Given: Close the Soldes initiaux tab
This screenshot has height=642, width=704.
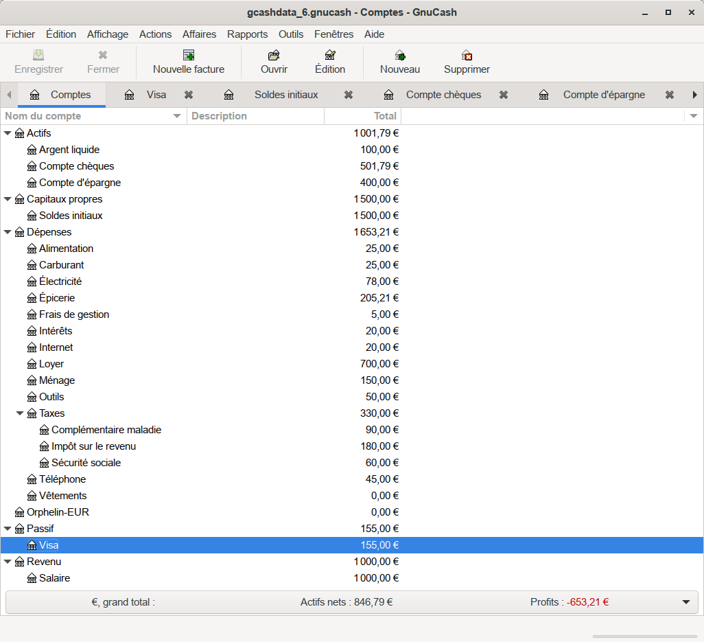Looking at the screenshot, I should (x=349, y=95).
